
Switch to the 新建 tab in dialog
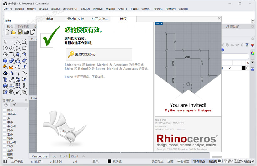point(50,19)
